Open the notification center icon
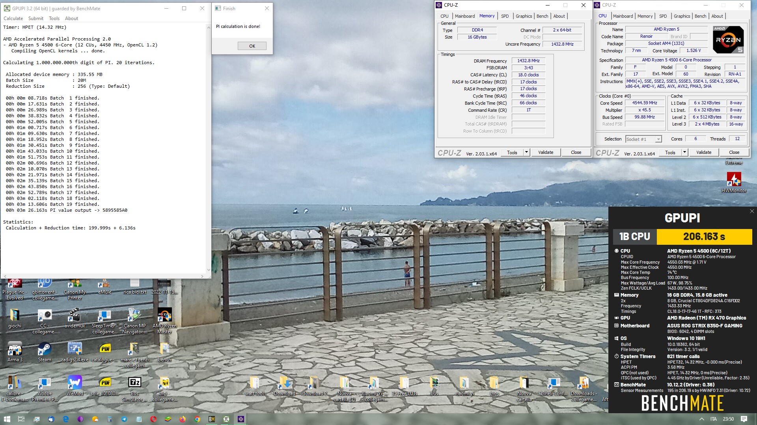757x425 pixels. point(744,419)
